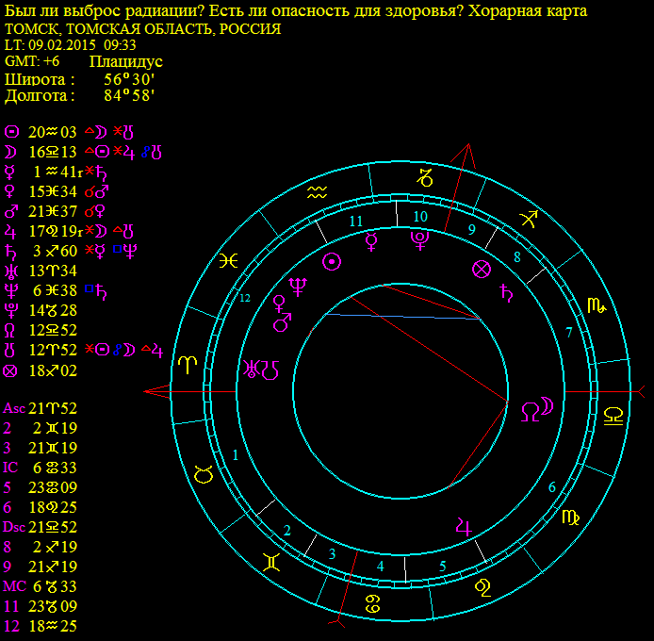Click the Moon crescent inside the chart wheel
This screenshot has width=654, height=641.
[x=548, y=406]
